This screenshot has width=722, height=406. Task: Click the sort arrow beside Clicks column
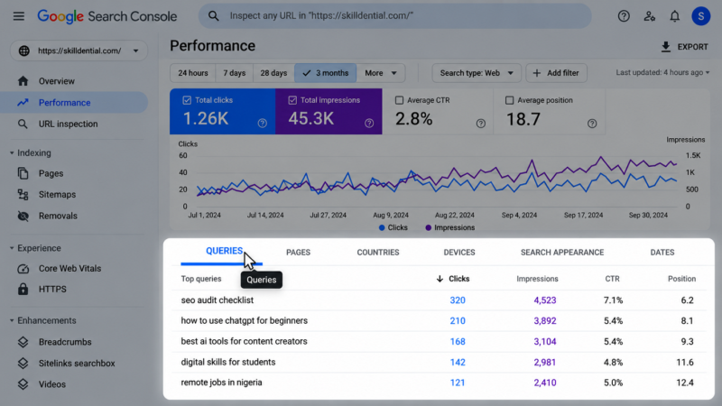point(440,279)
